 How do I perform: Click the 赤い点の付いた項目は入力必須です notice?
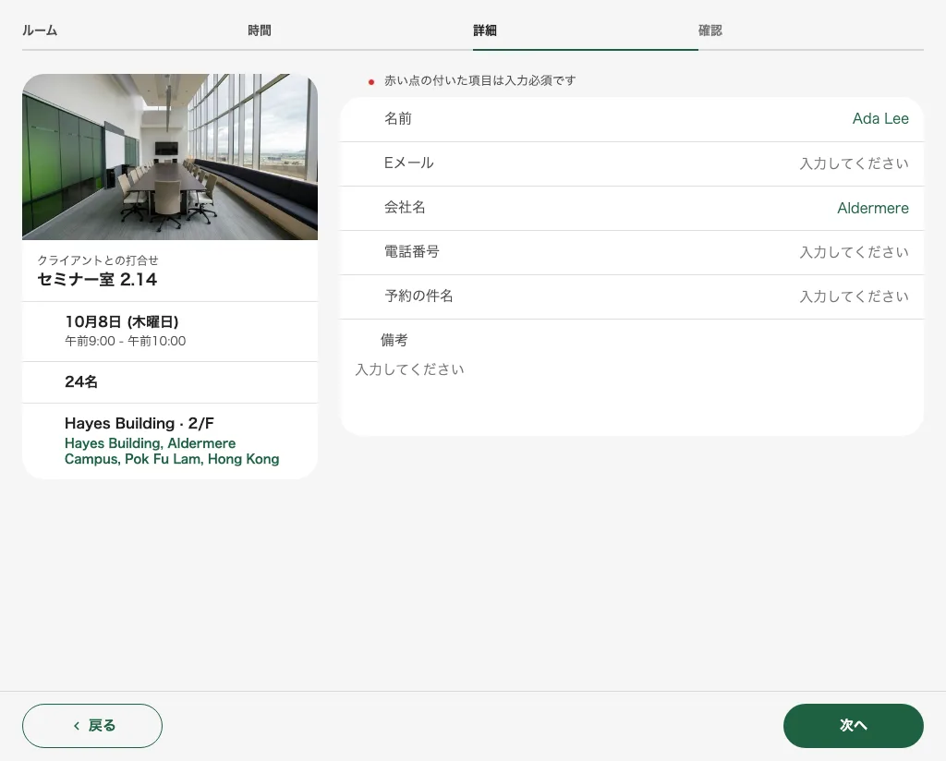479,80
